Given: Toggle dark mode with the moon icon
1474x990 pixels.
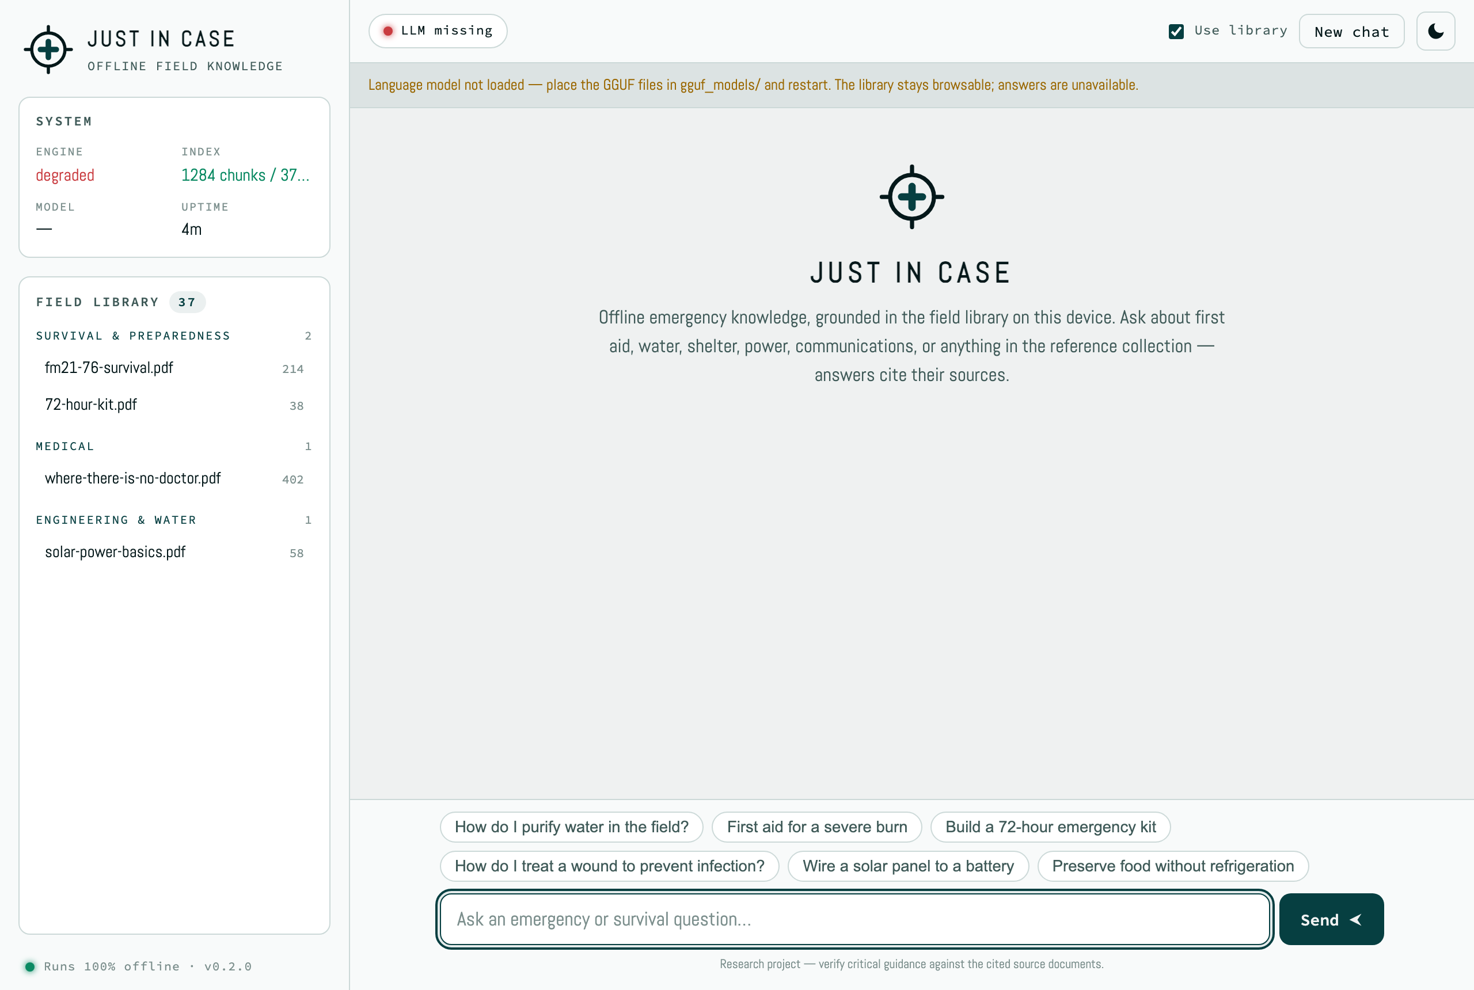Looking at the screenshot, I should [1435, 31].
